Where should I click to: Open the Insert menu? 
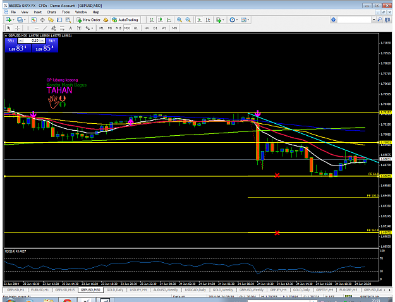tap(37, 12)
